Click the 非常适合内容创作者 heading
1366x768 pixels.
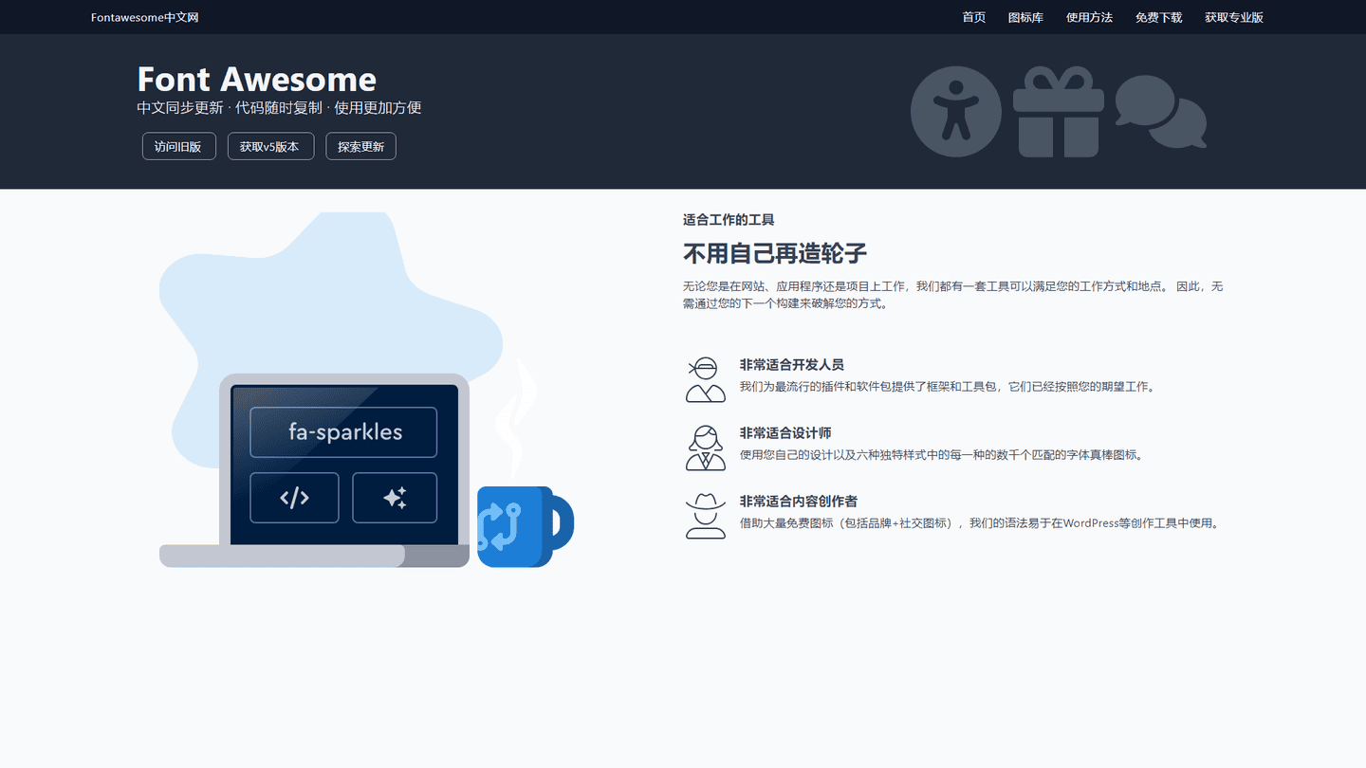(x=799, y=501)
